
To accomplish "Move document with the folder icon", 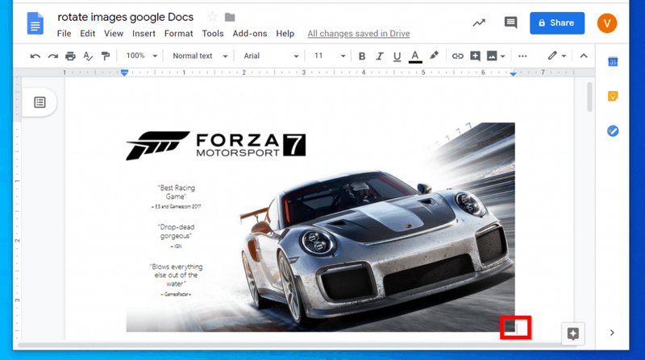I will pos(230,17).
